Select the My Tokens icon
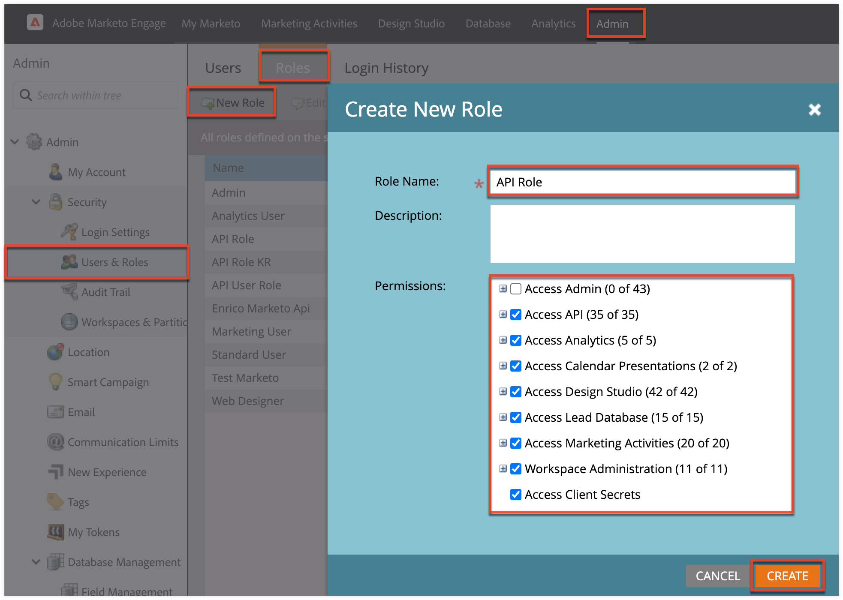Screen dimensions: 843x600 pyautogui.click(x=56, y=532)
